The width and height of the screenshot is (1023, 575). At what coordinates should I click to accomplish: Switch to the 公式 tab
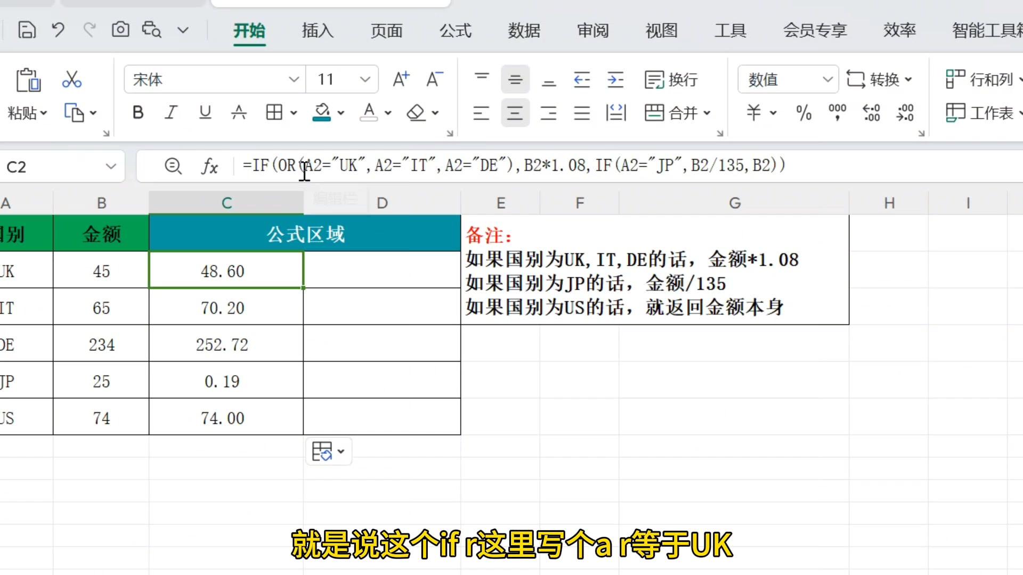[x=456, y=30]
